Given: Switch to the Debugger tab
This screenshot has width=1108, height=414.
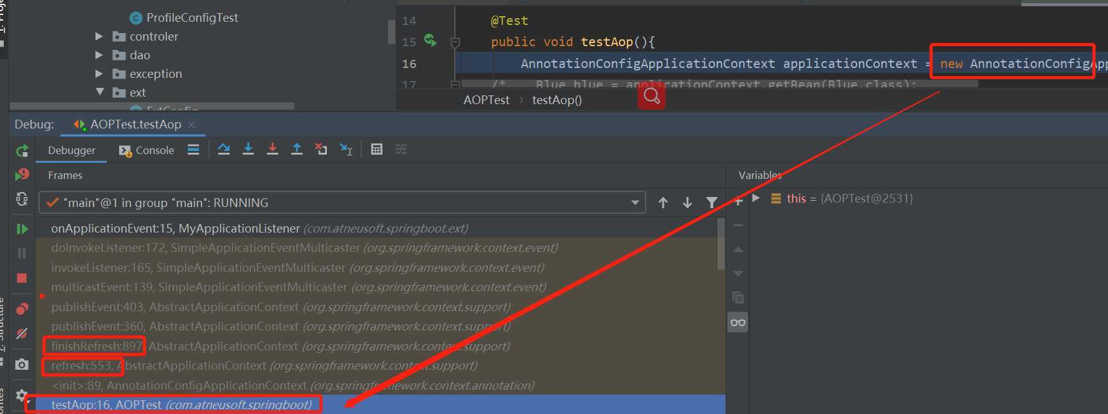Looking at the screenshot, I should click(71, 150).
